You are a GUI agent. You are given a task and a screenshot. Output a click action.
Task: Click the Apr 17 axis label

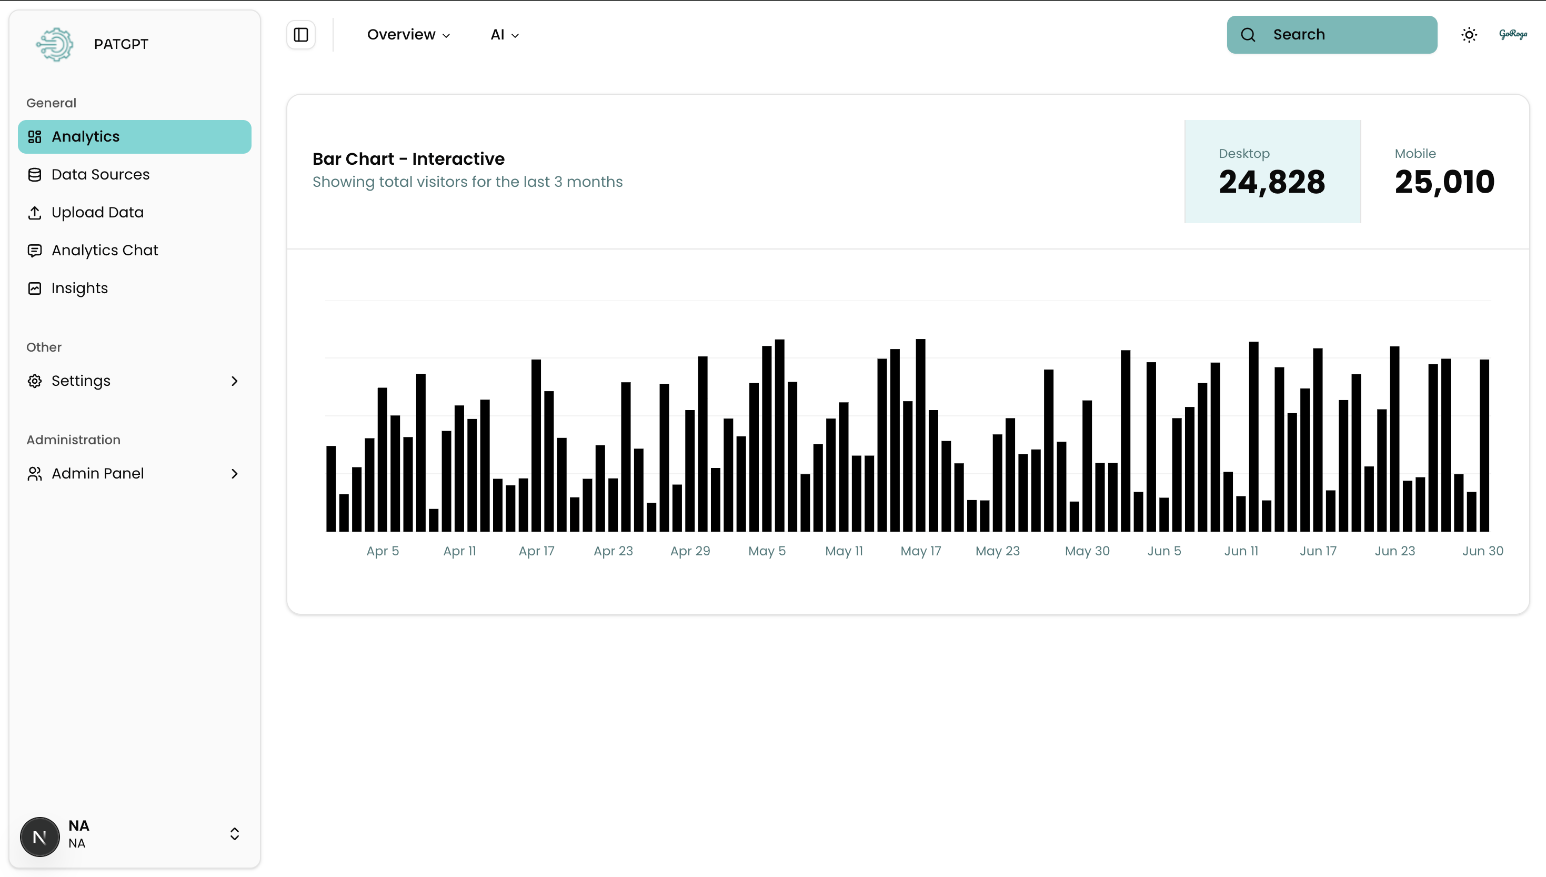[537, 551]
